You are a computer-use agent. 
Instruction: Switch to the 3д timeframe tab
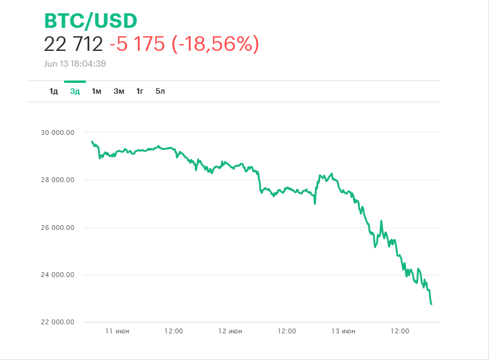75,91
